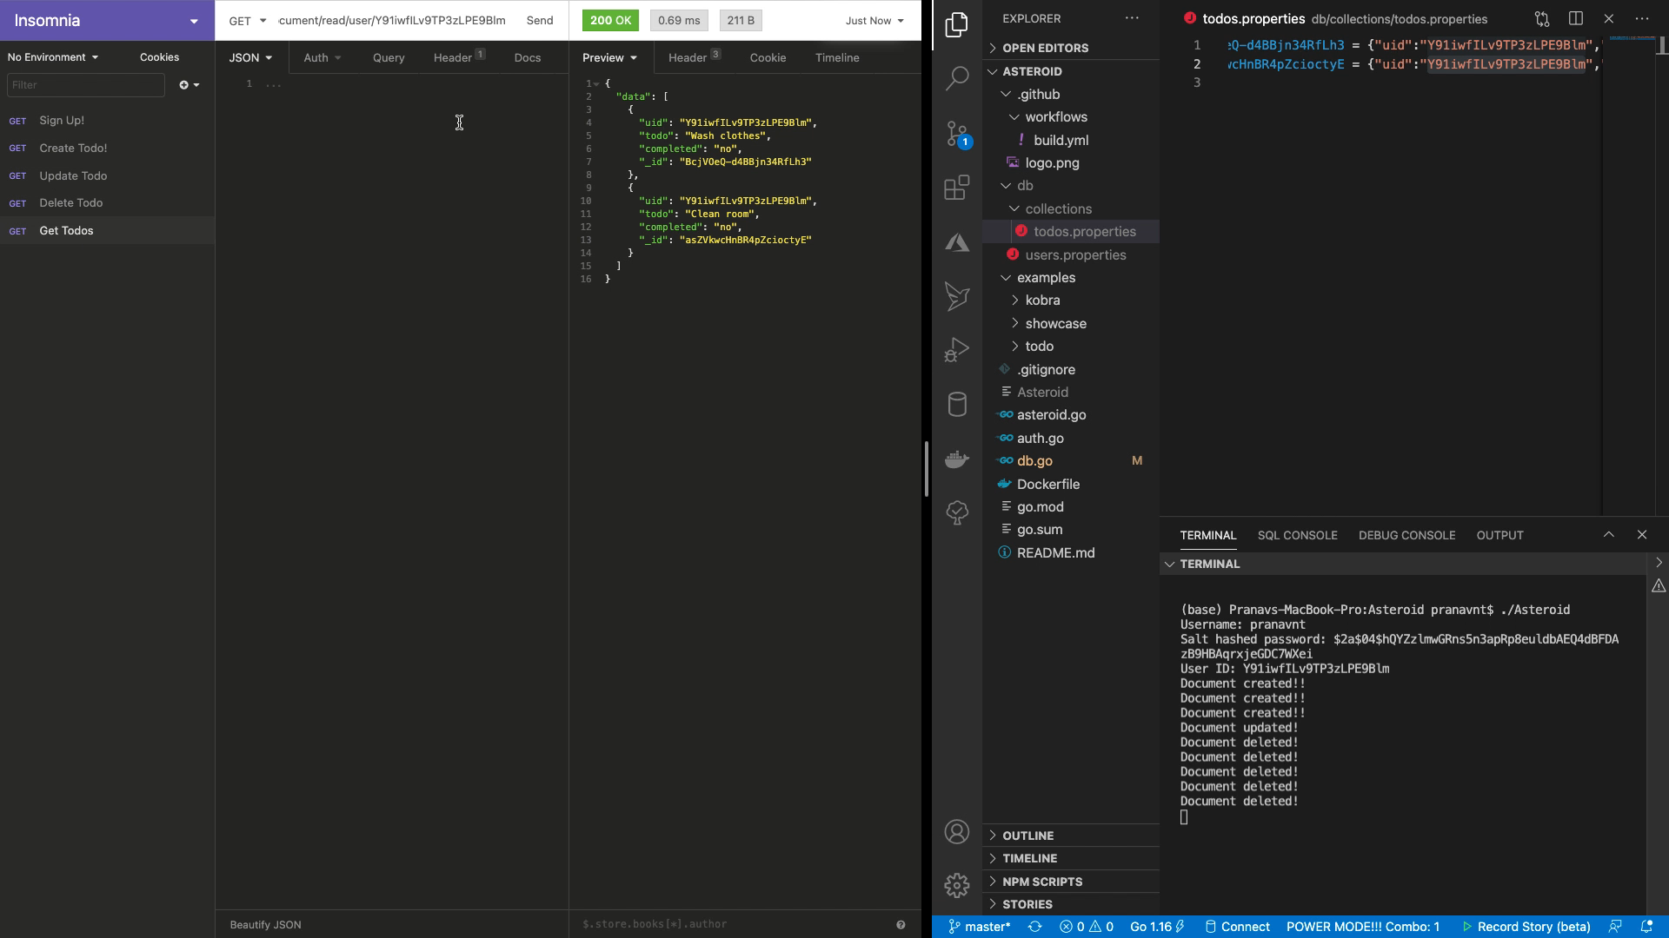Click the request Filter input field
The width and height of the screenshot is (1669, 938).
85,85
